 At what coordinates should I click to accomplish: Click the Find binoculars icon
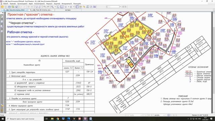87,7
